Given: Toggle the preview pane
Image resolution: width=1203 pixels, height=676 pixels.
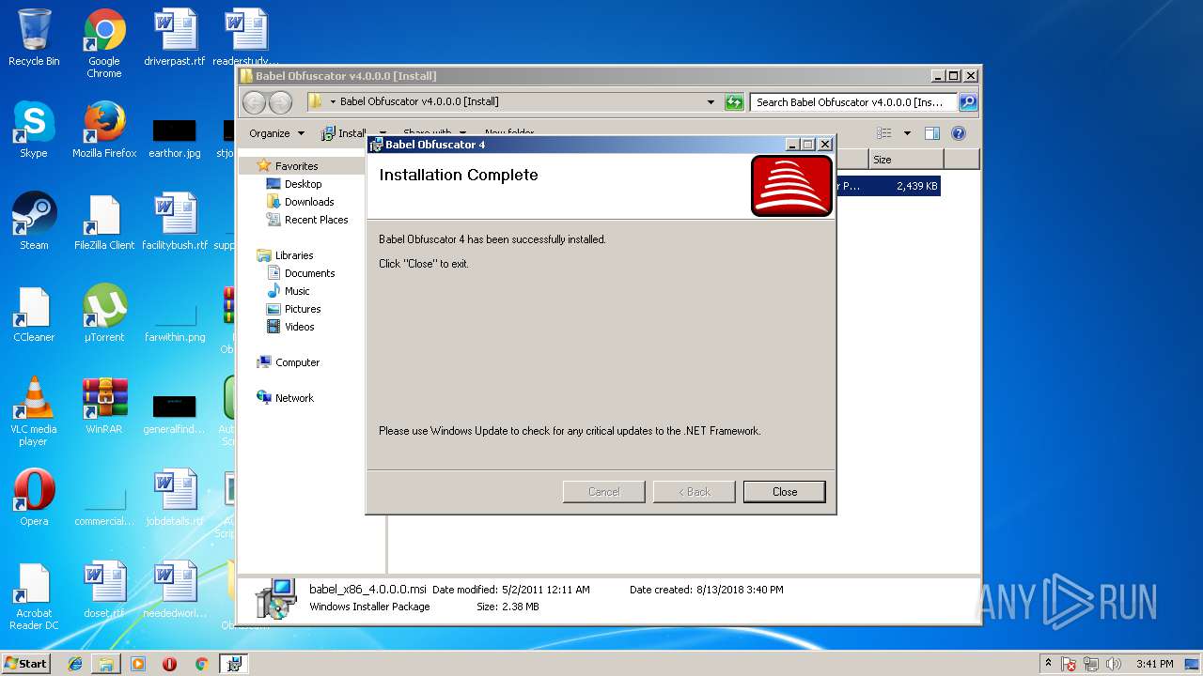Looking at the screenshot, I should (932, 133).
